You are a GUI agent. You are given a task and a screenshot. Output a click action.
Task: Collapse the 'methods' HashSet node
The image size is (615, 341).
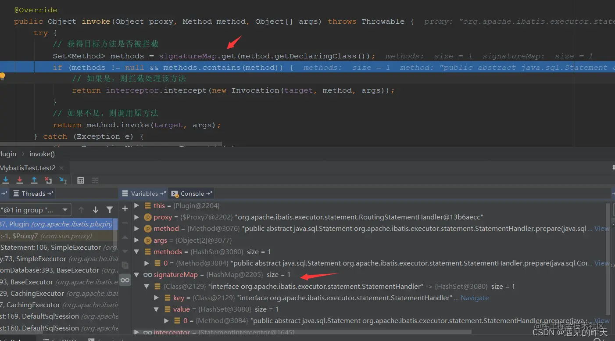[137, 251]
